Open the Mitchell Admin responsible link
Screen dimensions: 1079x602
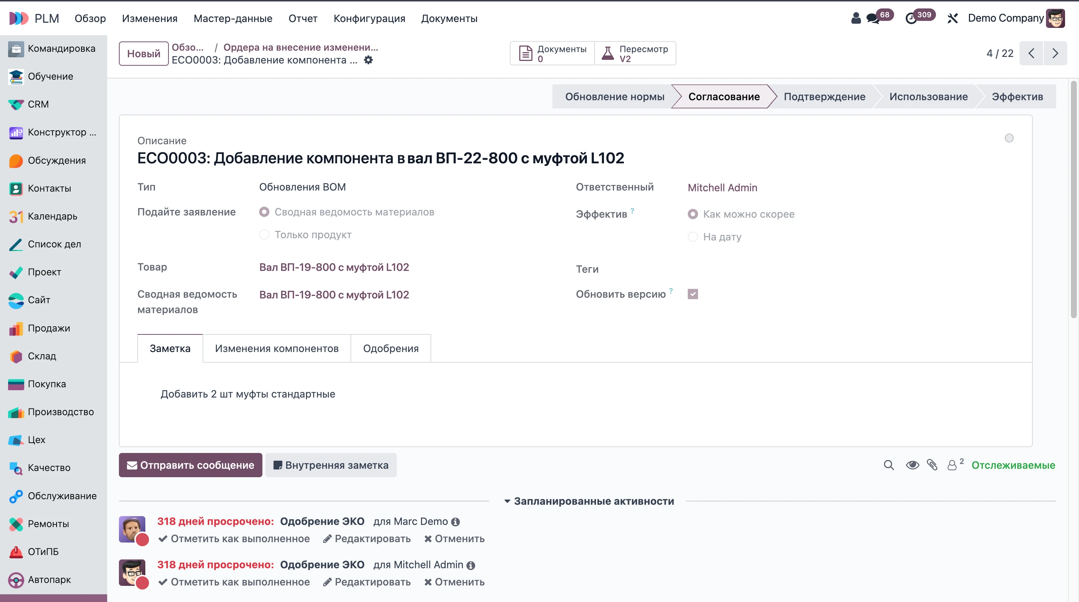coord(723,188)
